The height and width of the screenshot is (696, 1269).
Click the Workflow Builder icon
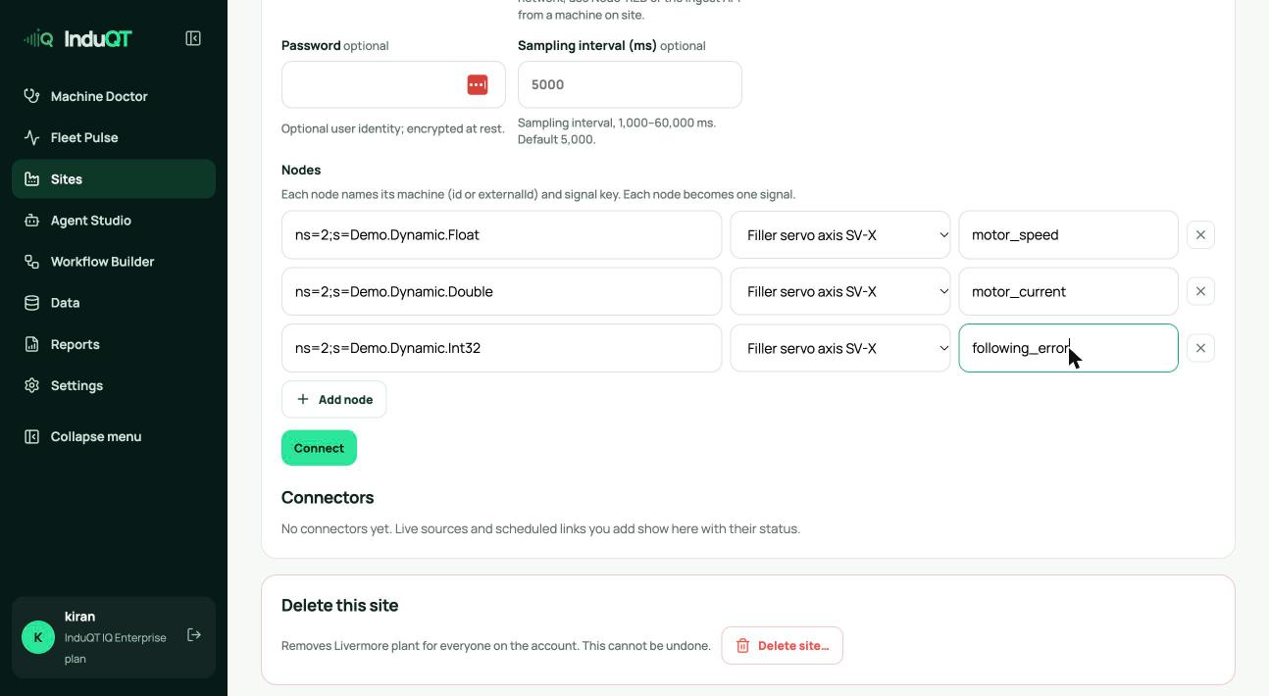32,262
